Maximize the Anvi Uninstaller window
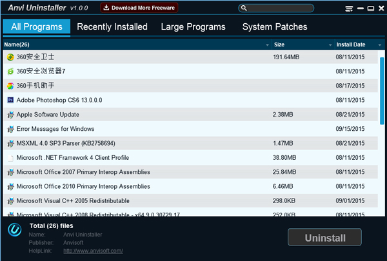This screenshot has height=261, width=387. [x=371, y=8]
